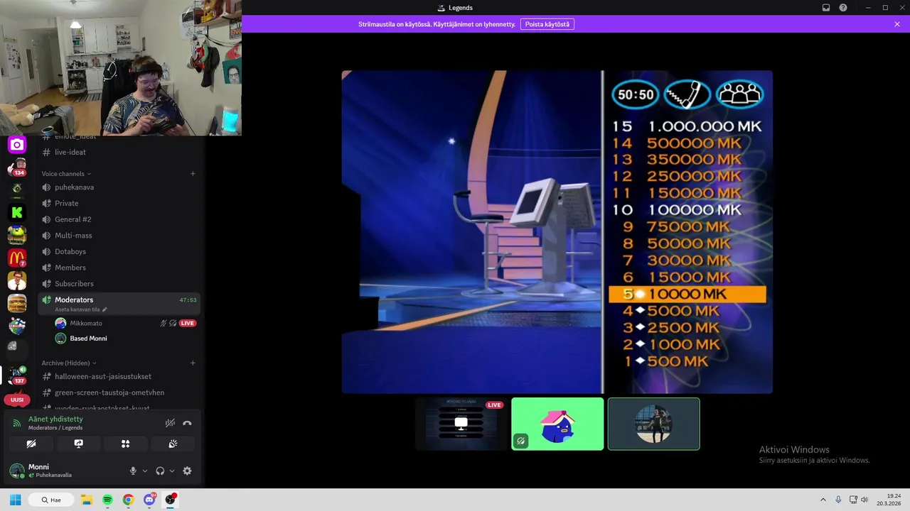Open the activities launcher button
Image resolution: width=910 pixels, height=511 pixels.
pyautogui.click(x=125, y=444)
